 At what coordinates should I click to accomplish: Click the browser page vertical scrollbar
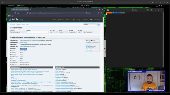tap(103, 30)
